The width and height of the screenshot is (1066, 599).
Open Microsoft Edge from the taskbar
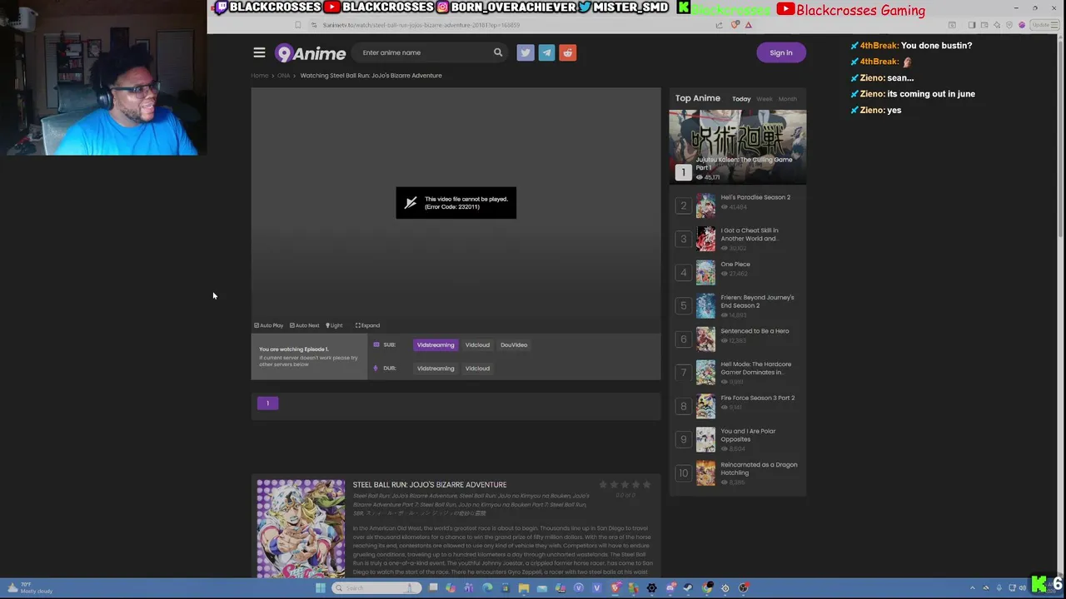point(487,588)
